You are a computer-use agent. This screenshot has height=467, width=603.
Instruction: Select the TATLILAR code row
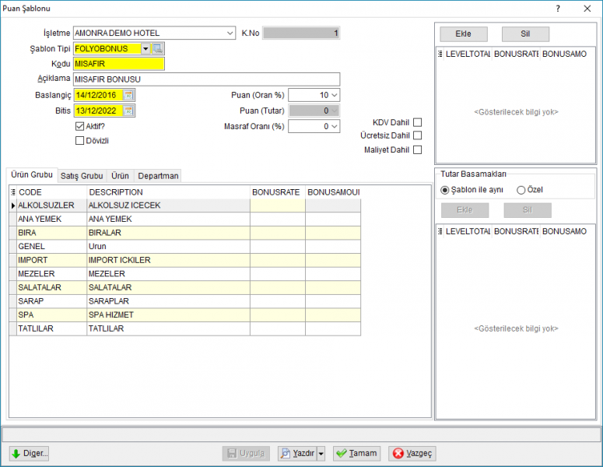pos(52,328)
